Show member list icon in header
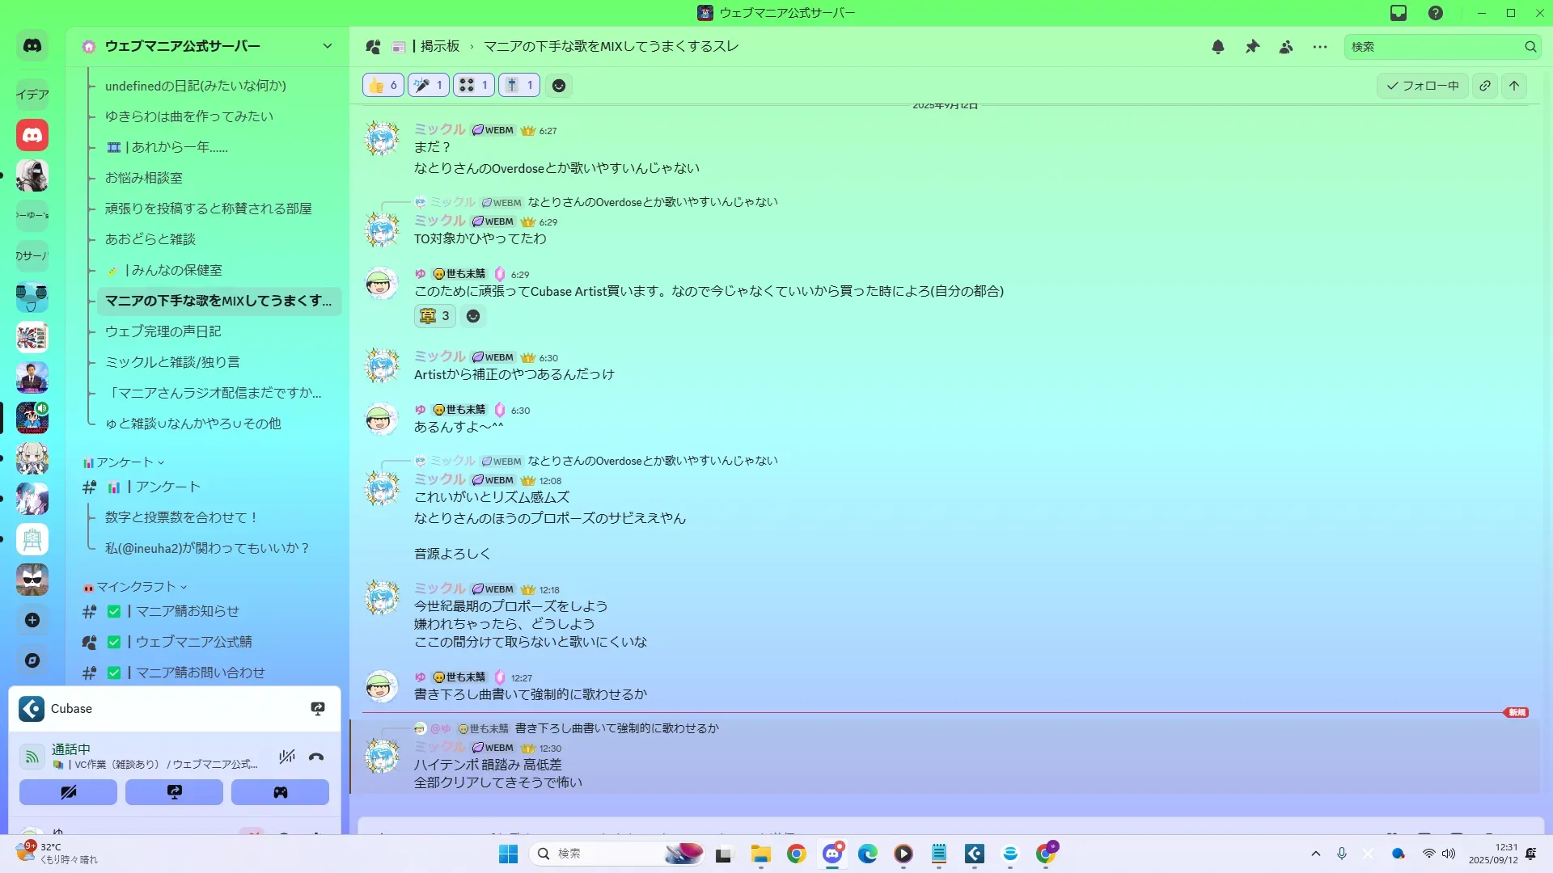The width and height of the screenshot is (1553, 873). (x=1286, y=47)
